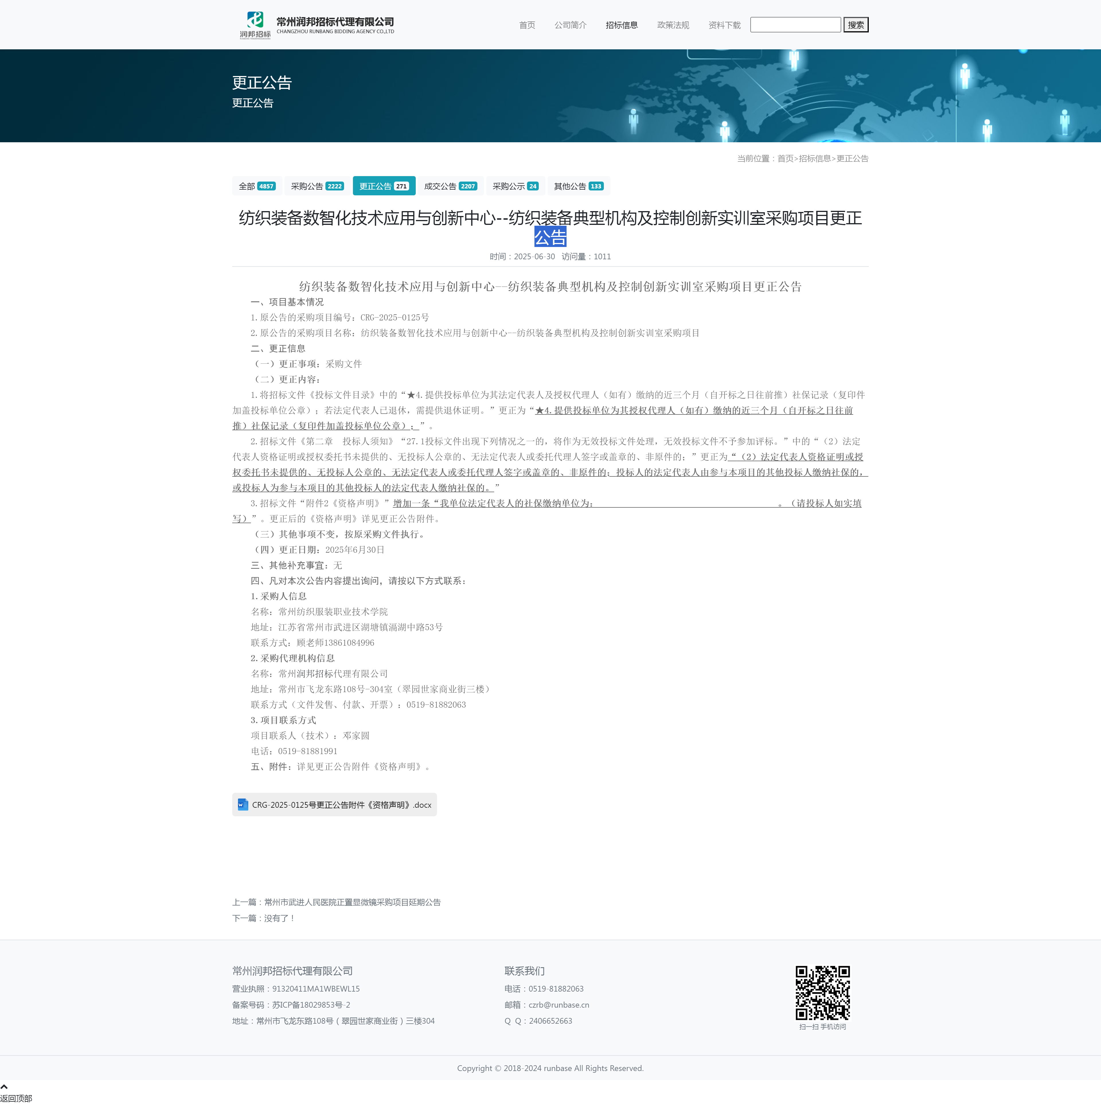Click the QR code image in the footer
Screen dimensions: 1101x1104
point(822,993)
